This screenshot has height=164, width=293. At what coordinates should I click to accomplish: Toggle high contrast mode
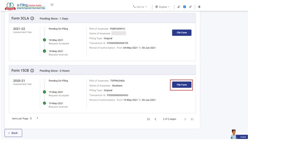point(199,7)
